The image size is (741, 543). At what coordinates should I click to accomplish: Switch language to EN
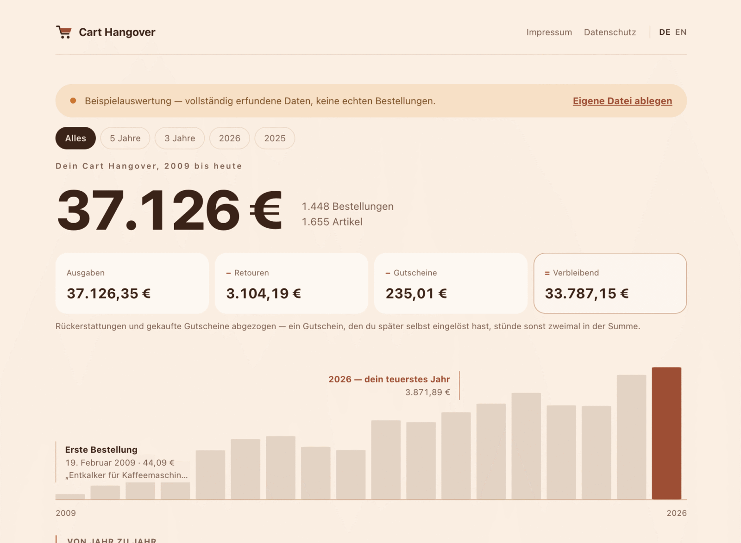[681, 32]
